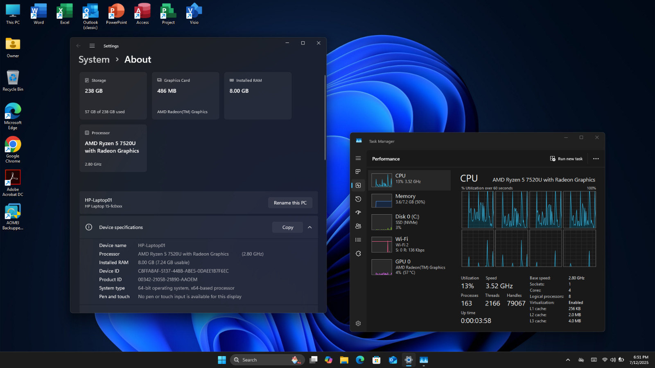Select Adobe Acrobat DC desktop shortcut
This screenshot has height=368, width=655.
point(13,184)
